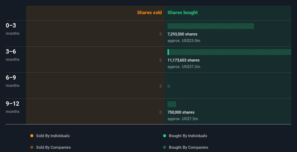Click the 3–6 months hatched bought bar

[230, 52]
